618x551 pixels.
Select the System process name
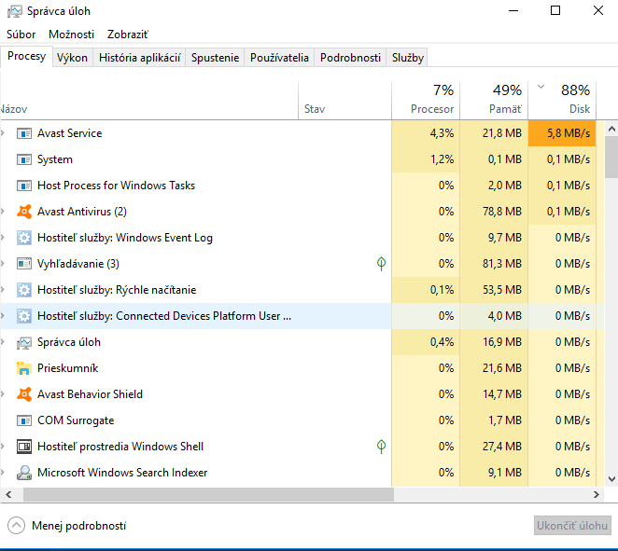(x=55, y=159)
